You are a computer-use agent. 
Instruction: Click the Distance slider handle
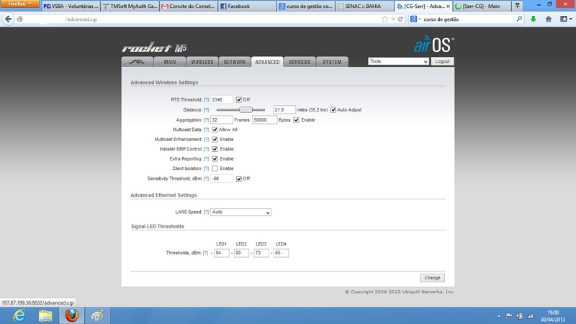pos(246,109)
